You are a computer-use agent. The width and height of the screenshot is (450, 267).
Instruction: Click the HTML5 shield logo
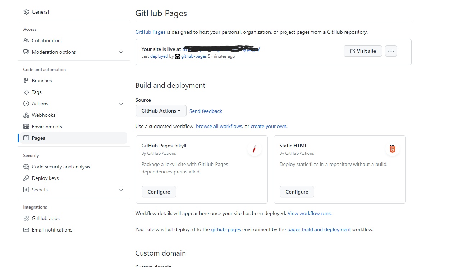(x=392, y=149)
